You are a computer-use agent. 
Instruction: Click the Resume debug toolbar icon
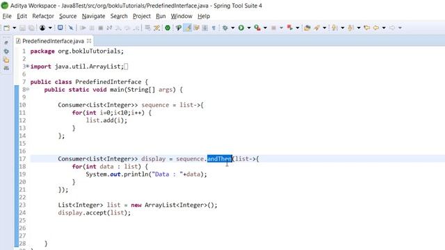pos(83,28)
